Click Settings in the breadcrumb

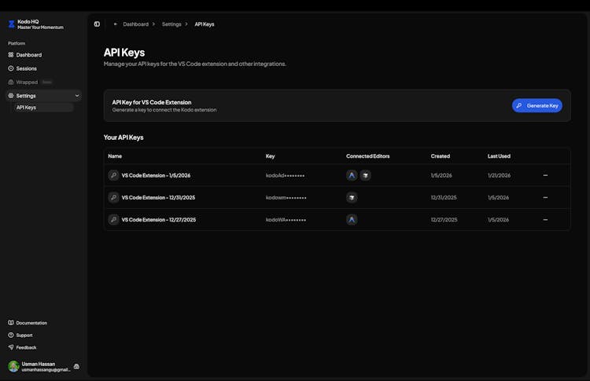pos(171,24)
